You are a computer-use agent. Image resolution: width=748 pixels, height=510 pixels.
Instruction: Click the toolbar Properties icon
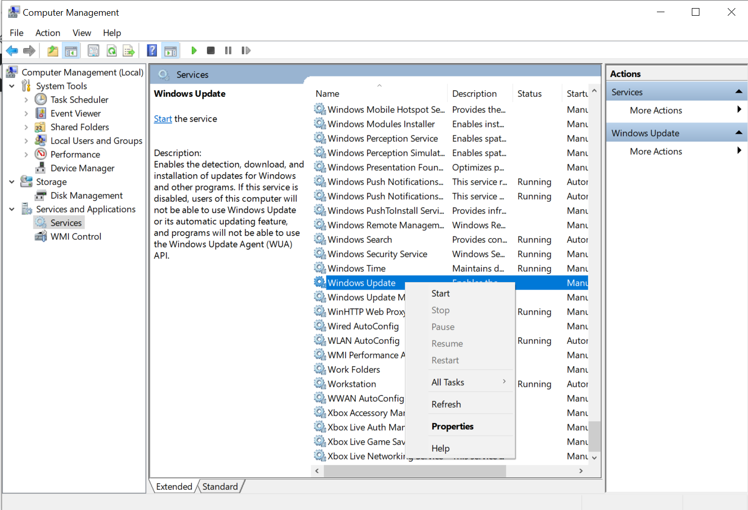[x=93, y=51]
